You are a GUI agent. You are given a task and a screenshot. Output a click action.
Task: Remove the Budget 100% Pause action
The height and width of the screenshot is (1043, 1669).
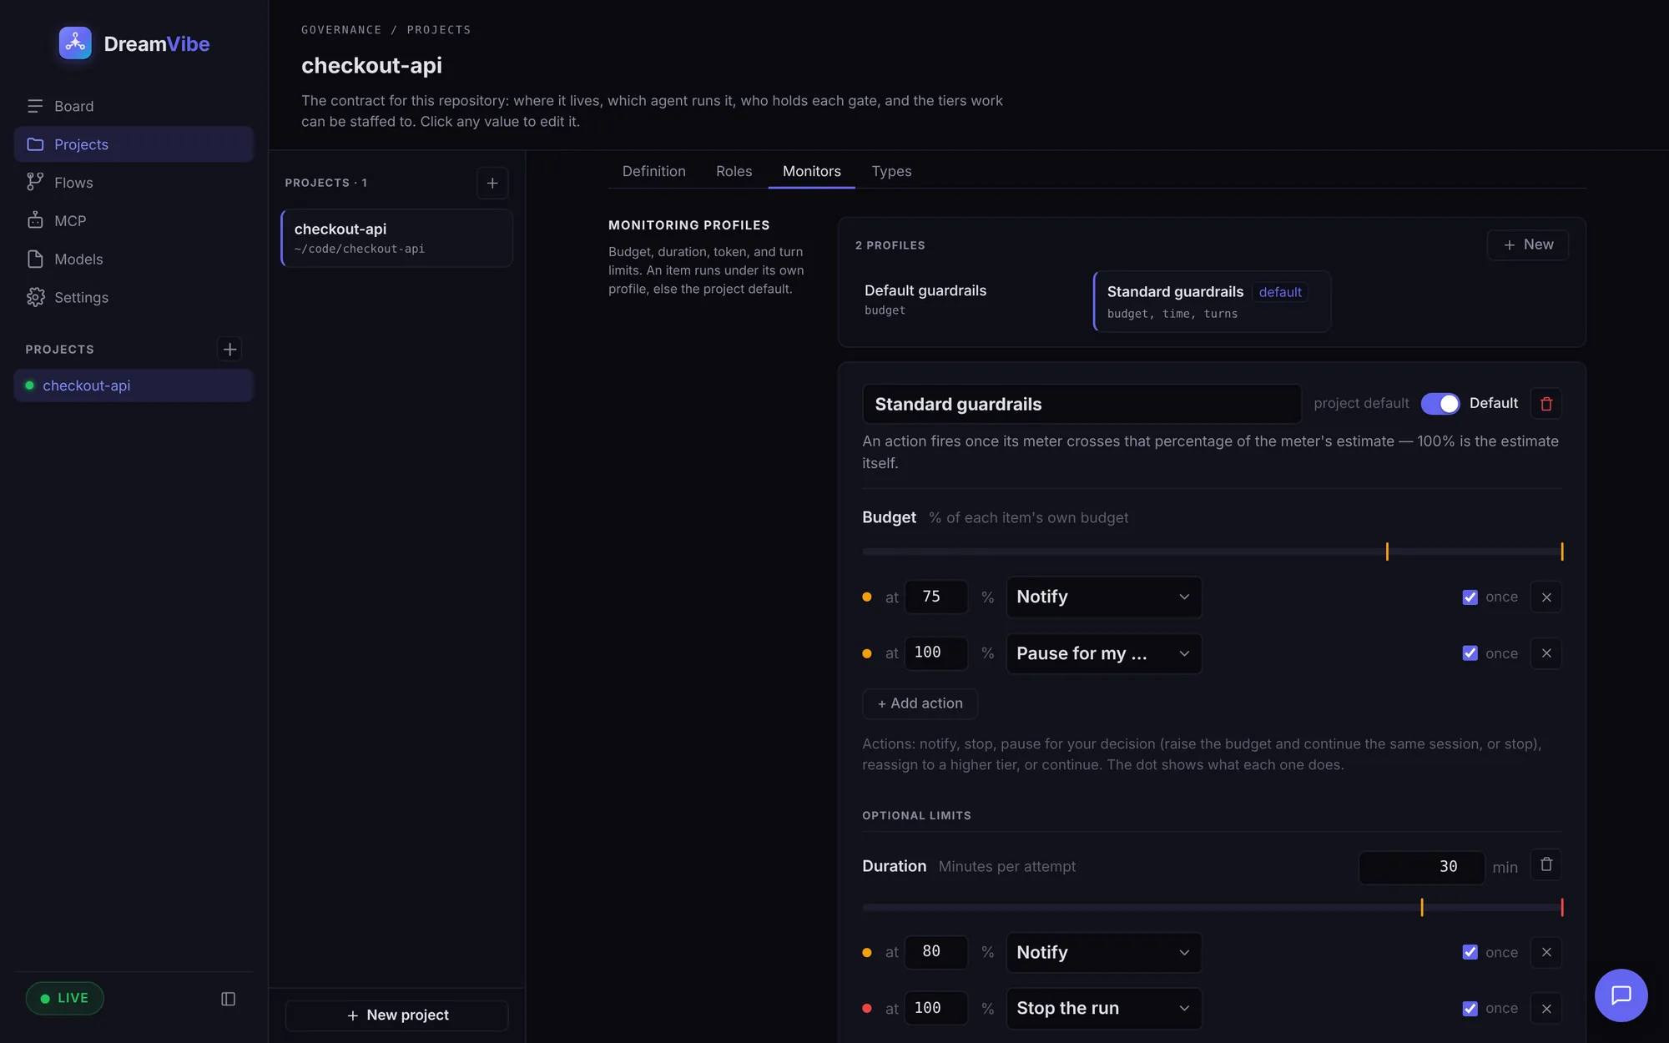coord(1546,653)
